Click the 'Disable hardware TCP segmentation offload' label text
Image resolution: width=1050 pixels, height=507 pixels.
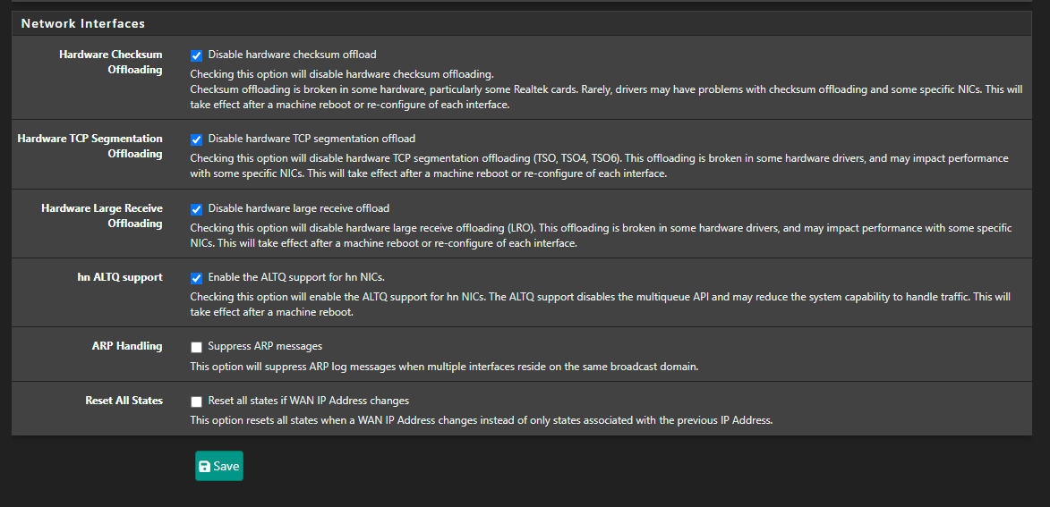pos(312,139)
